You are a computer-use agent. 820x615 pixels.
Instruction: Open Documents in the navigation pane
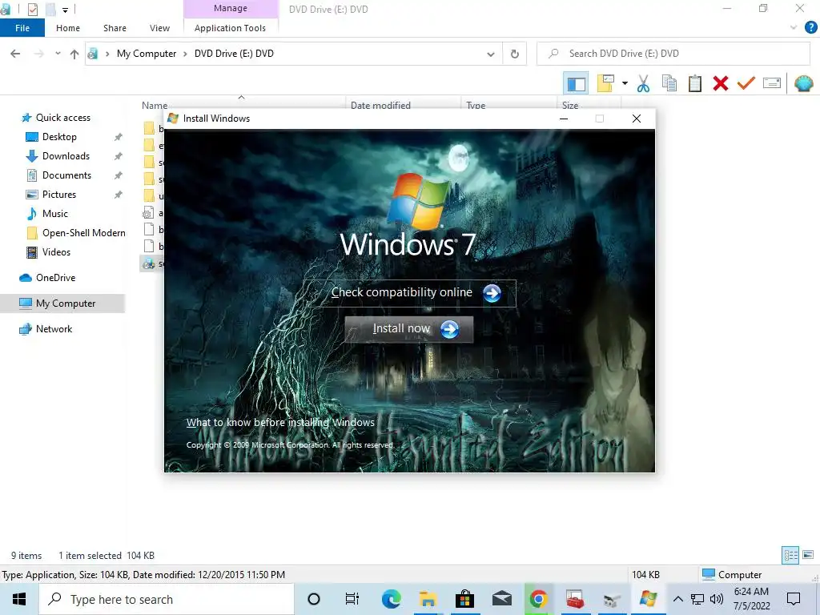[66, 175]
